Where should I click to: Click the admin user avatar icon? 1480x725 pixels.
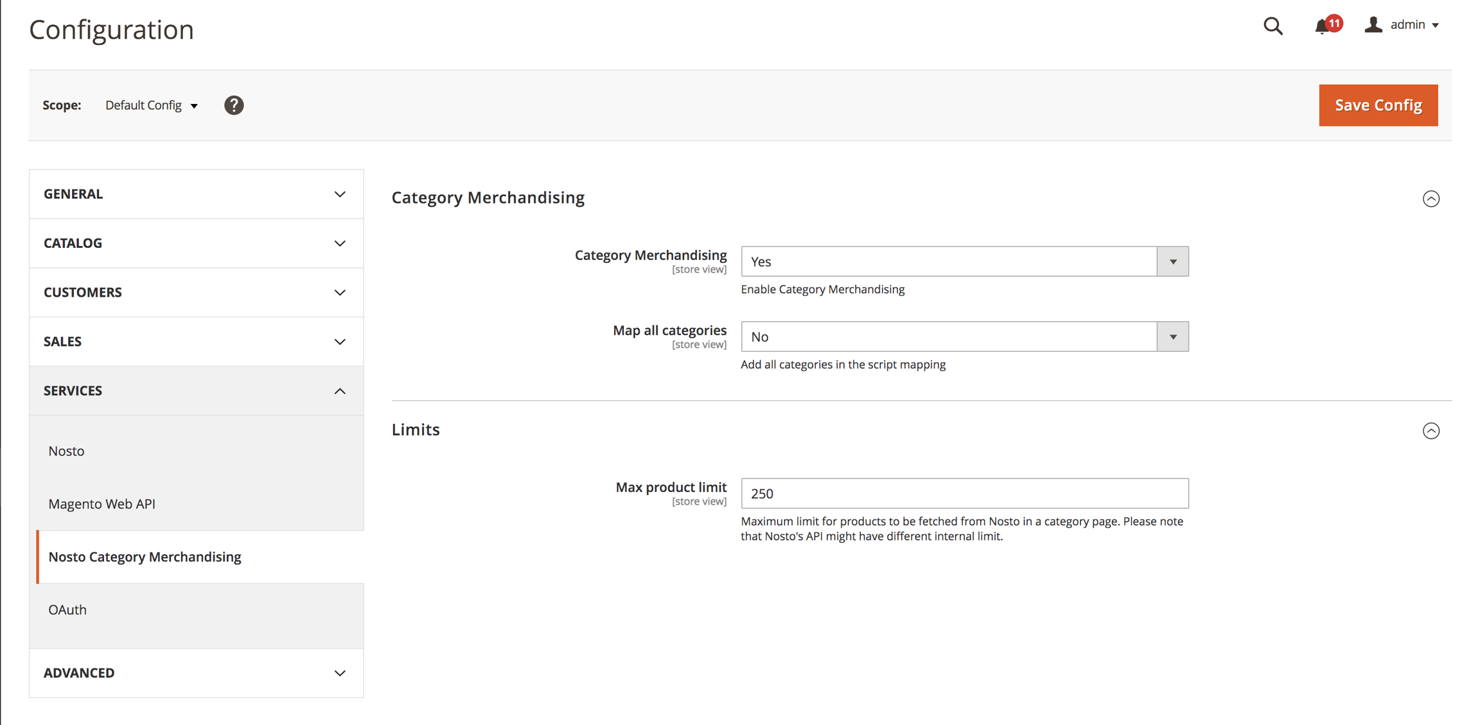[1373, 25]
